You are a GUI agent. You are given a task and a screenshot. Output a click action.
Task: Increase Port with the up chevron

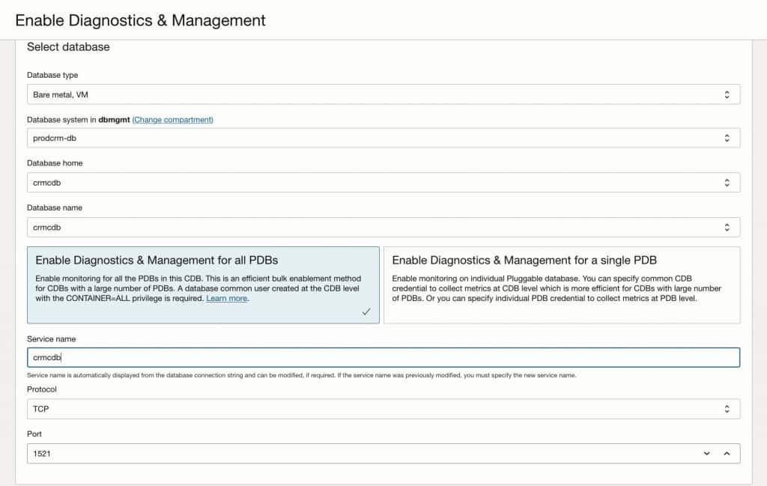coord(726,453)
